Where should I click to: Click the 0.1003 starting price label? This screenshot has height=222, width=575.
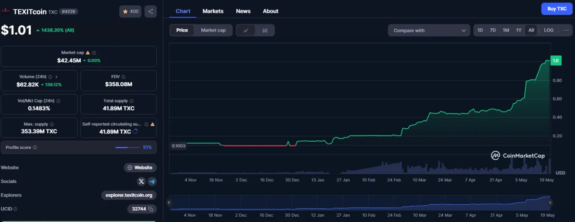[x=179, y=145]
